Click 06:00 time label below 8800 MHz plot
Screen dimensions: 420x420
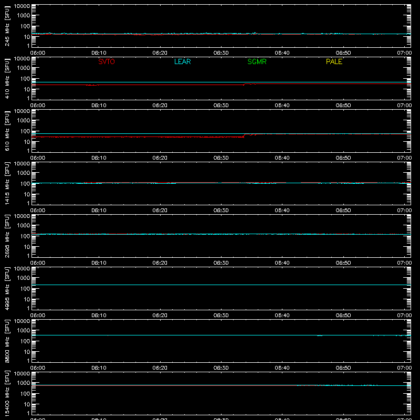pos(38,368)
